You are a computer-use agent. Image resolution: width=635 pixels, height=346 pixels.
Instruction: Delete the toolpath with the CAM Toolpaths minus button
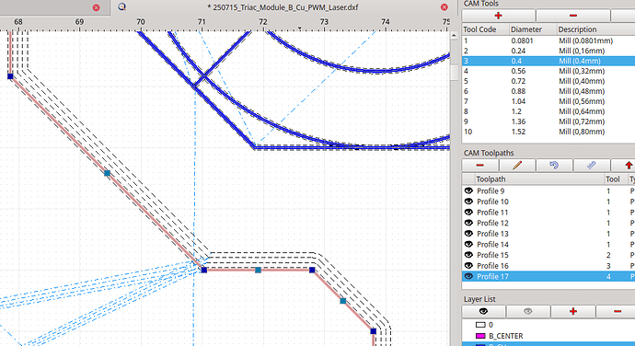coord(479,166)
